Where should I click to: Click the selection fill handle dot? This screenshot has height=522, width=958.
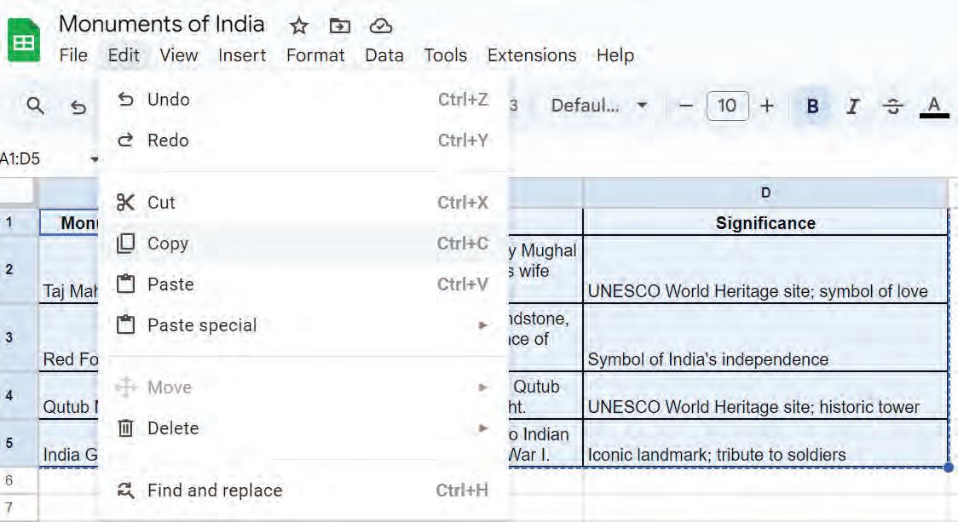949,468
